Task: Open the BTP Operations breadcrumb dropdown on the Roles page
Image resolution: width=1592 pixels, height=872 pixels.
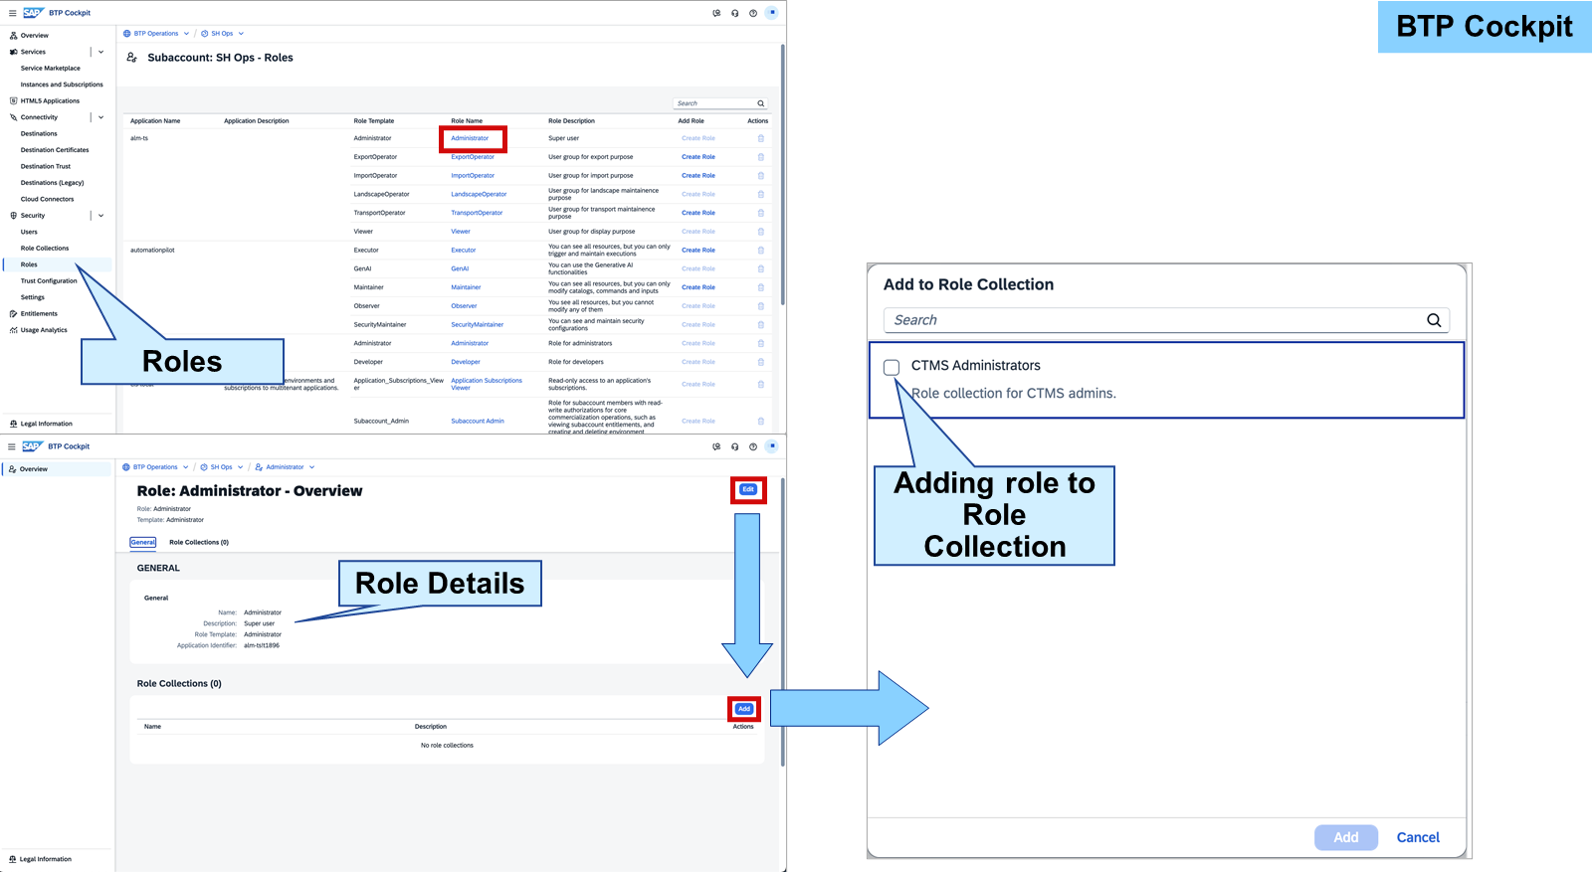Action: click(x=186, y=34)
